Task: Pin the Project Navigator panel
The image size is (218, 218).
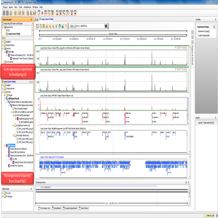Action: pos(31,19)
